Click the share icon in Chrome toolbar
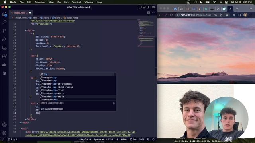 [x=222, y=15]
